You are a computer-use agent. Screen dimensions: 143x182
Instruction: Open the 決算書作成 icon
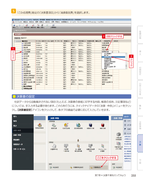[54, 147]
